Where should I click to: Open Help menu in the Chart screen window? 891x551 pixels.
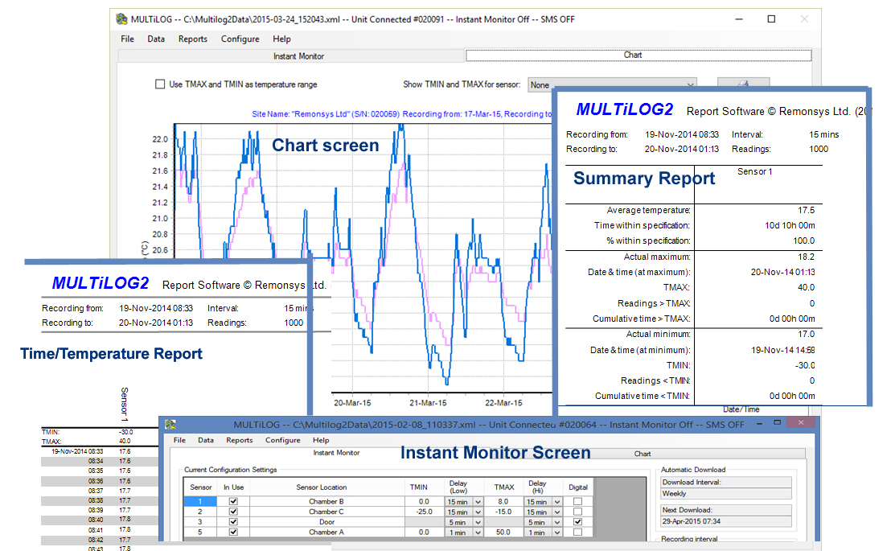point(281,39)
